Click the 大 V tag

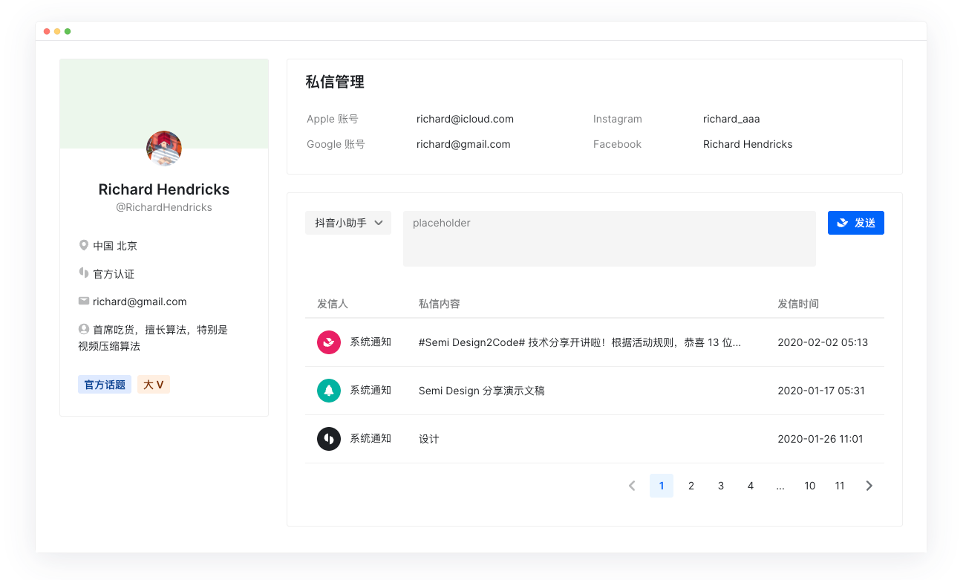point(154,385)
